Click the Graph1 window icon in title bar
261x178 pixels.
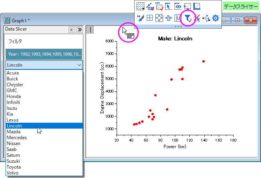click(7, 20)
